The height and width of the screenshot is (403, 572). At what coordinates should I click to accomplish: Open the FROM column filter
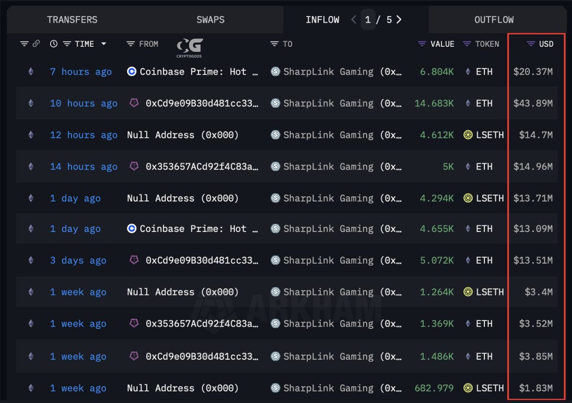pyautogui.click(x=131, y=44)
